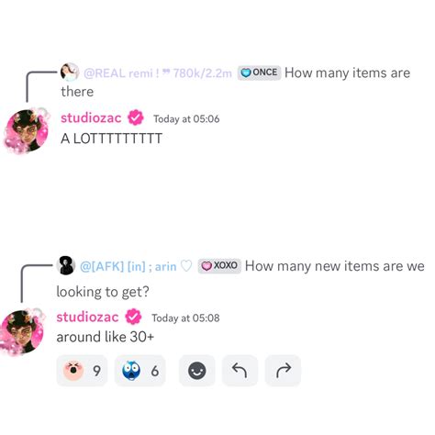The width and height of the screenshot is (435, 435).
Task: Click remi's small reply avatar
Action: (x=70, y=72)
